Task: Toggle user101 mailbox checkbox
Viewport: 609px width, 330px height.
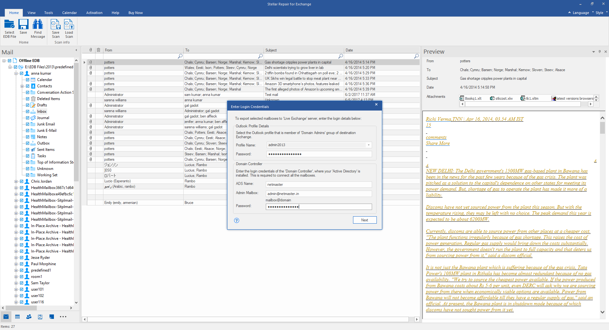Action: tap(22, 289)
